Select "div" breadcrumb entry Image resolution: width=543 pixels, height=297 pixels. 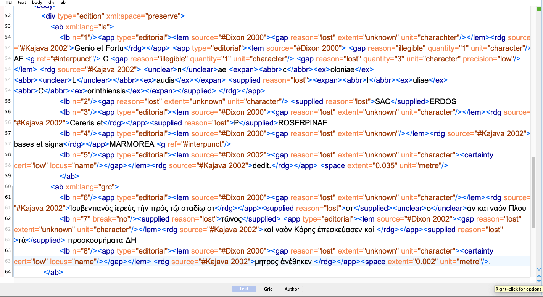[51, 2]
